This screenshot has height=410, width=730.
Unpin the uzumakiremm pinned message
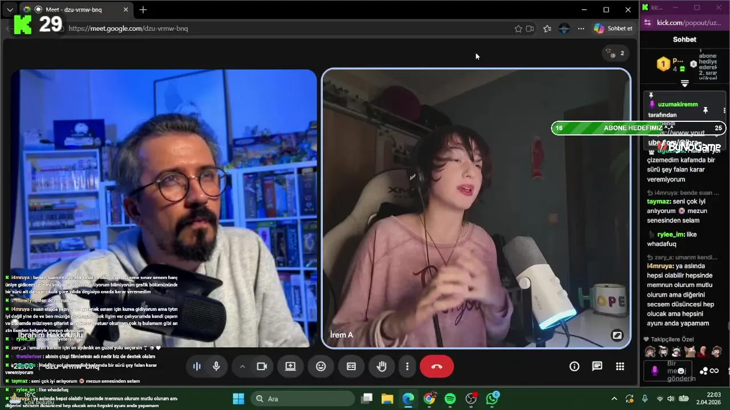click(x=705, y=110)
